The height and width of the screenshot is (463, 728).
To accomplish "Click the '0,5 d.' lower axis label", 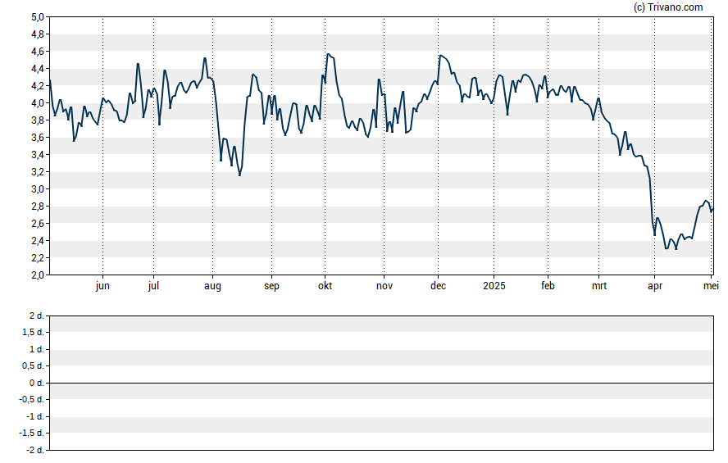I will tap(33, 366).
